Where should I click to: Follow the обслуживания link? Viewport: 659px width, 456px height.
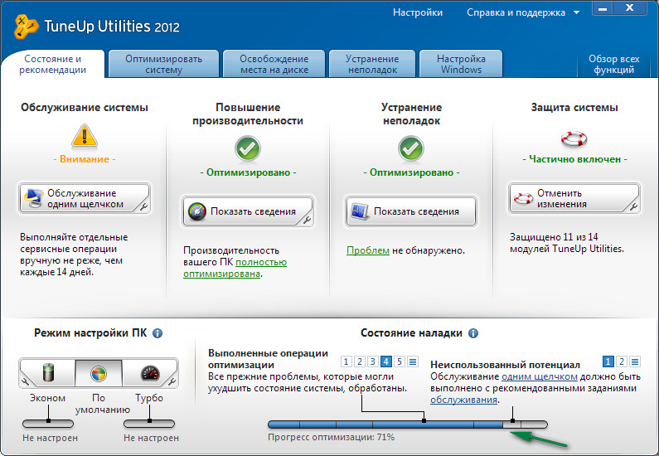[463, 400]
